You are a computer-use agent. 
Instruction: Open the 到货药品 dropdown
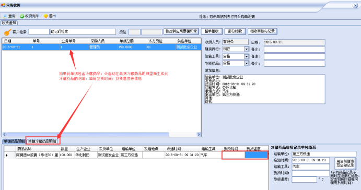(x=247, y=63)
